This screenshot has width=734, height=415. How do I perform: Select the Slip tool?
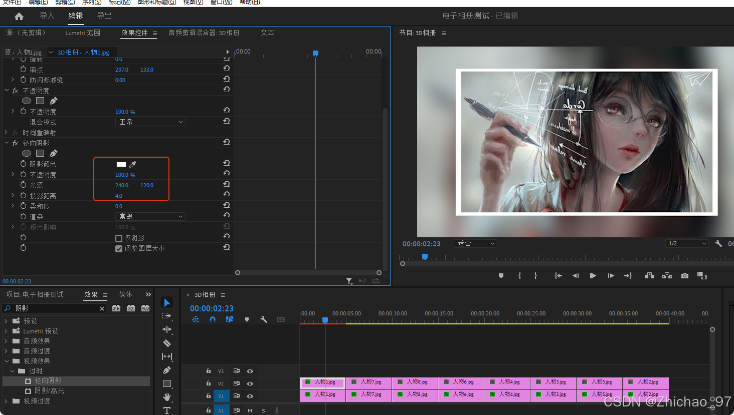[x=167, y=356]
